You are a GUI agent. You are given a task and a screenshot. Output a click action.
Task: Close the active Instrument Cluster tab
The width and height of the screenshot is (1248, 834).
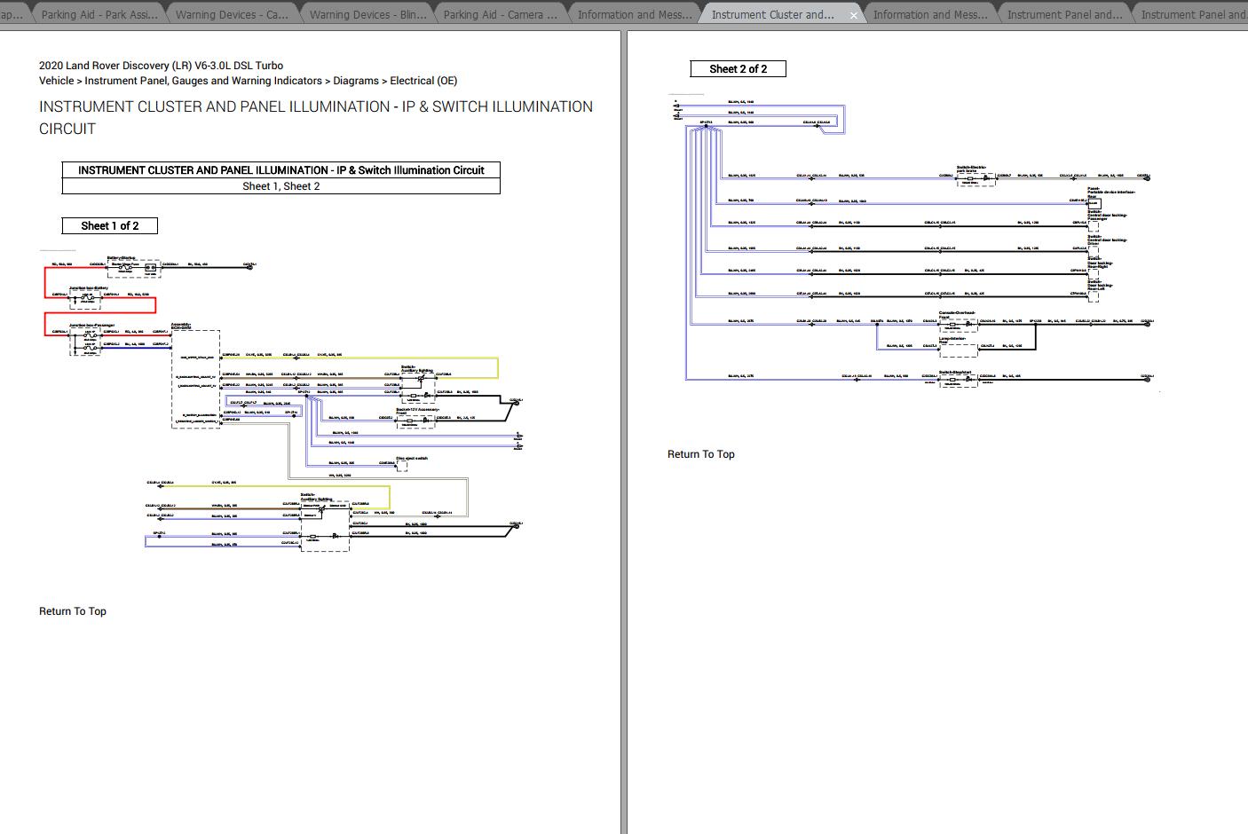click(x=853, y=14)
